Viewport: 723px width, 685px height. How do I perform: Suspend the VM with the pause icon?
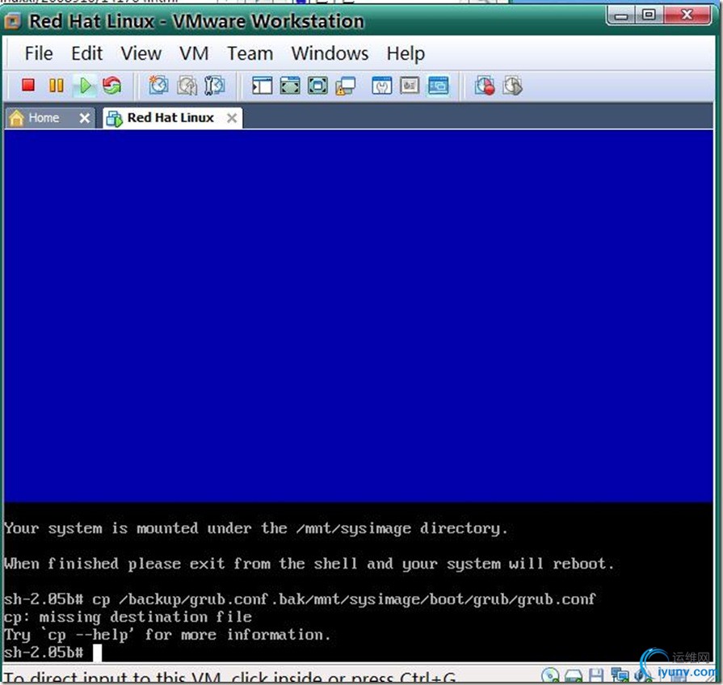point(57,86)
